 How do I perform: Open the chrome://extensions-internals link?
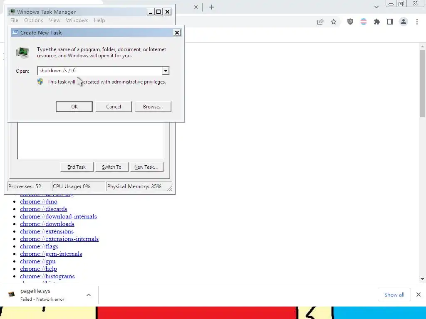click(59, 239)
